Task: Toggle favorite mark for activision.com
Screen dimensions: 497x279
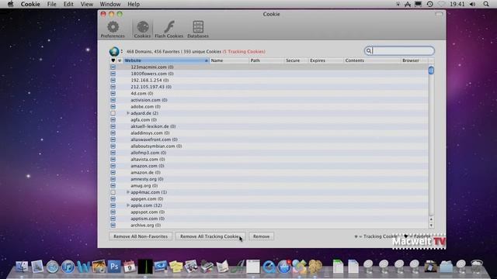Action: (113, 100)
